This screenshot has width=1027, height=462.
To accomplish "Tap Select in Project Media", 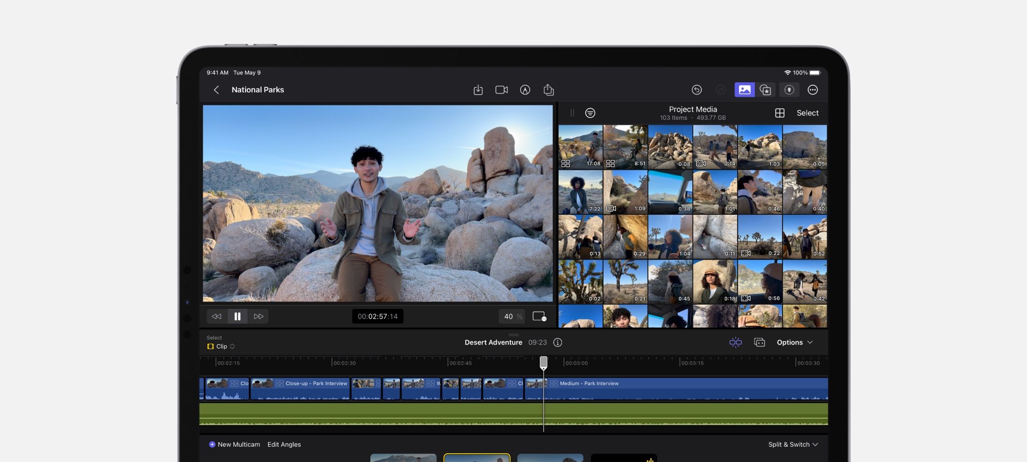I will (807, 113).
